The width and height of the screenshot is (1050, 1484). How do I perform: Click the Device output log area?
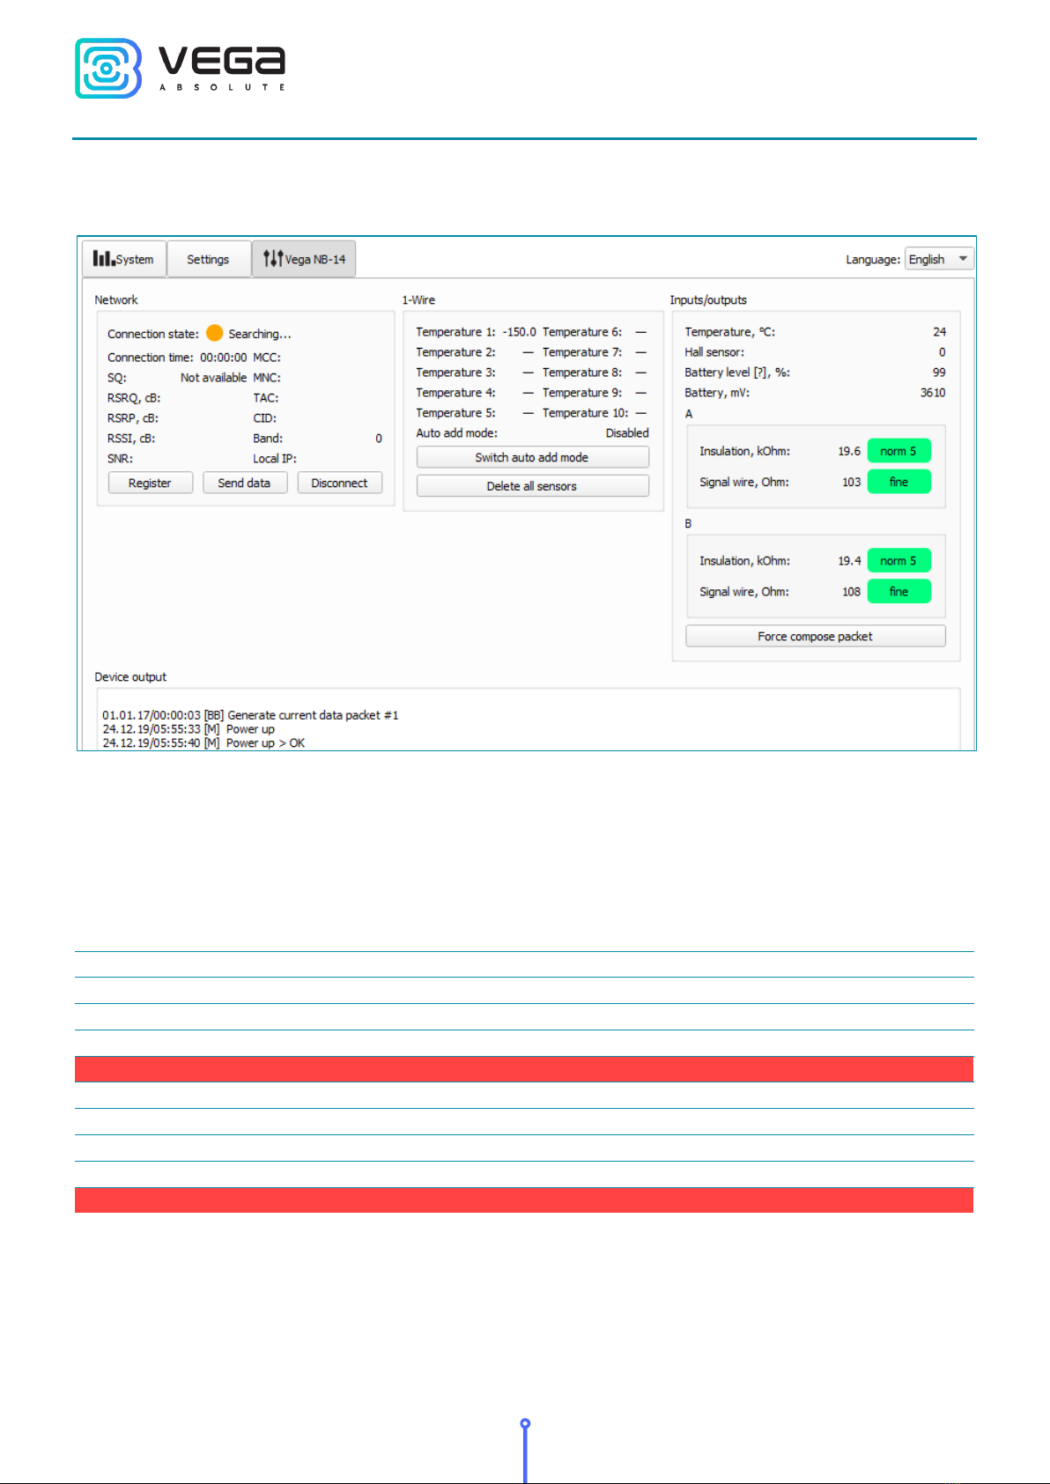(x=528, y=719)
